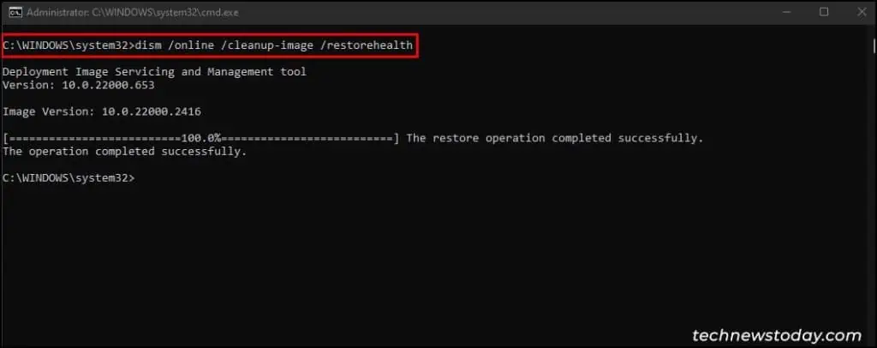Screen dimensions: 877x348
Task: Click the highlighted dism restorehealth command
Action: [x=209, y=45]
